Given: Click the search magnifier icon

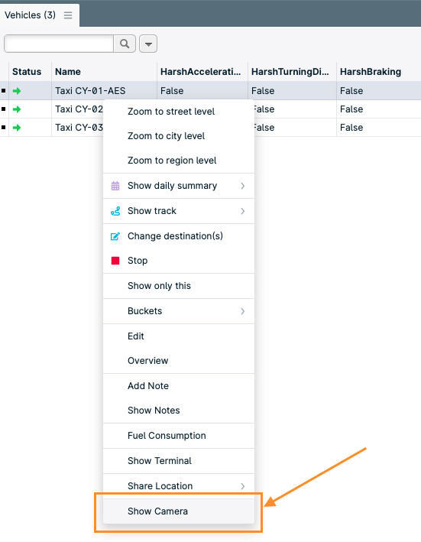Looking at the screenshot, I should (x=125, y=44).
